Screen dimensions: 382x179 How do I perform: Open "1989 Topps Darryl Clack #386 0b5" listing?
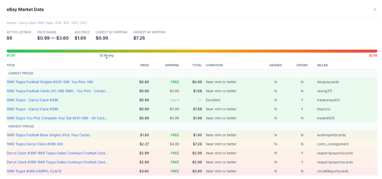pyautogui.click(x=35, y=144)
